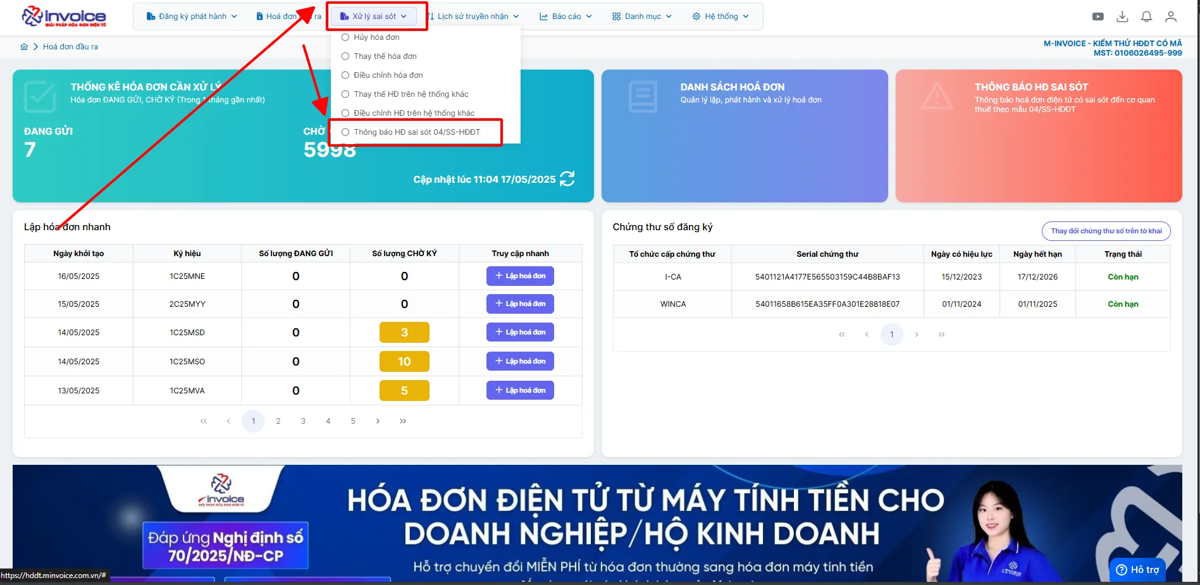Select Thông báo HĐ sai sót 04/SS-HĐĐT
Viewport: 1200px width, 585px height.
[x=411, y=132]
